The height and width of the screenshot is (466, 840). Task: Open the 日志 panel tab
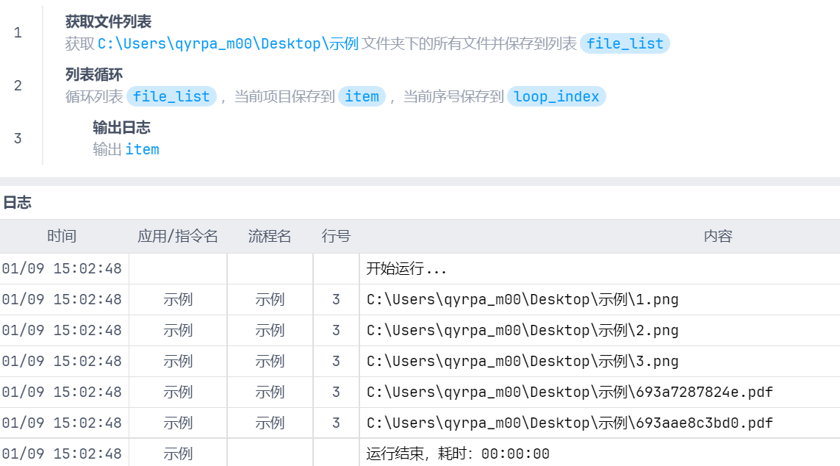tap(17, 203)
